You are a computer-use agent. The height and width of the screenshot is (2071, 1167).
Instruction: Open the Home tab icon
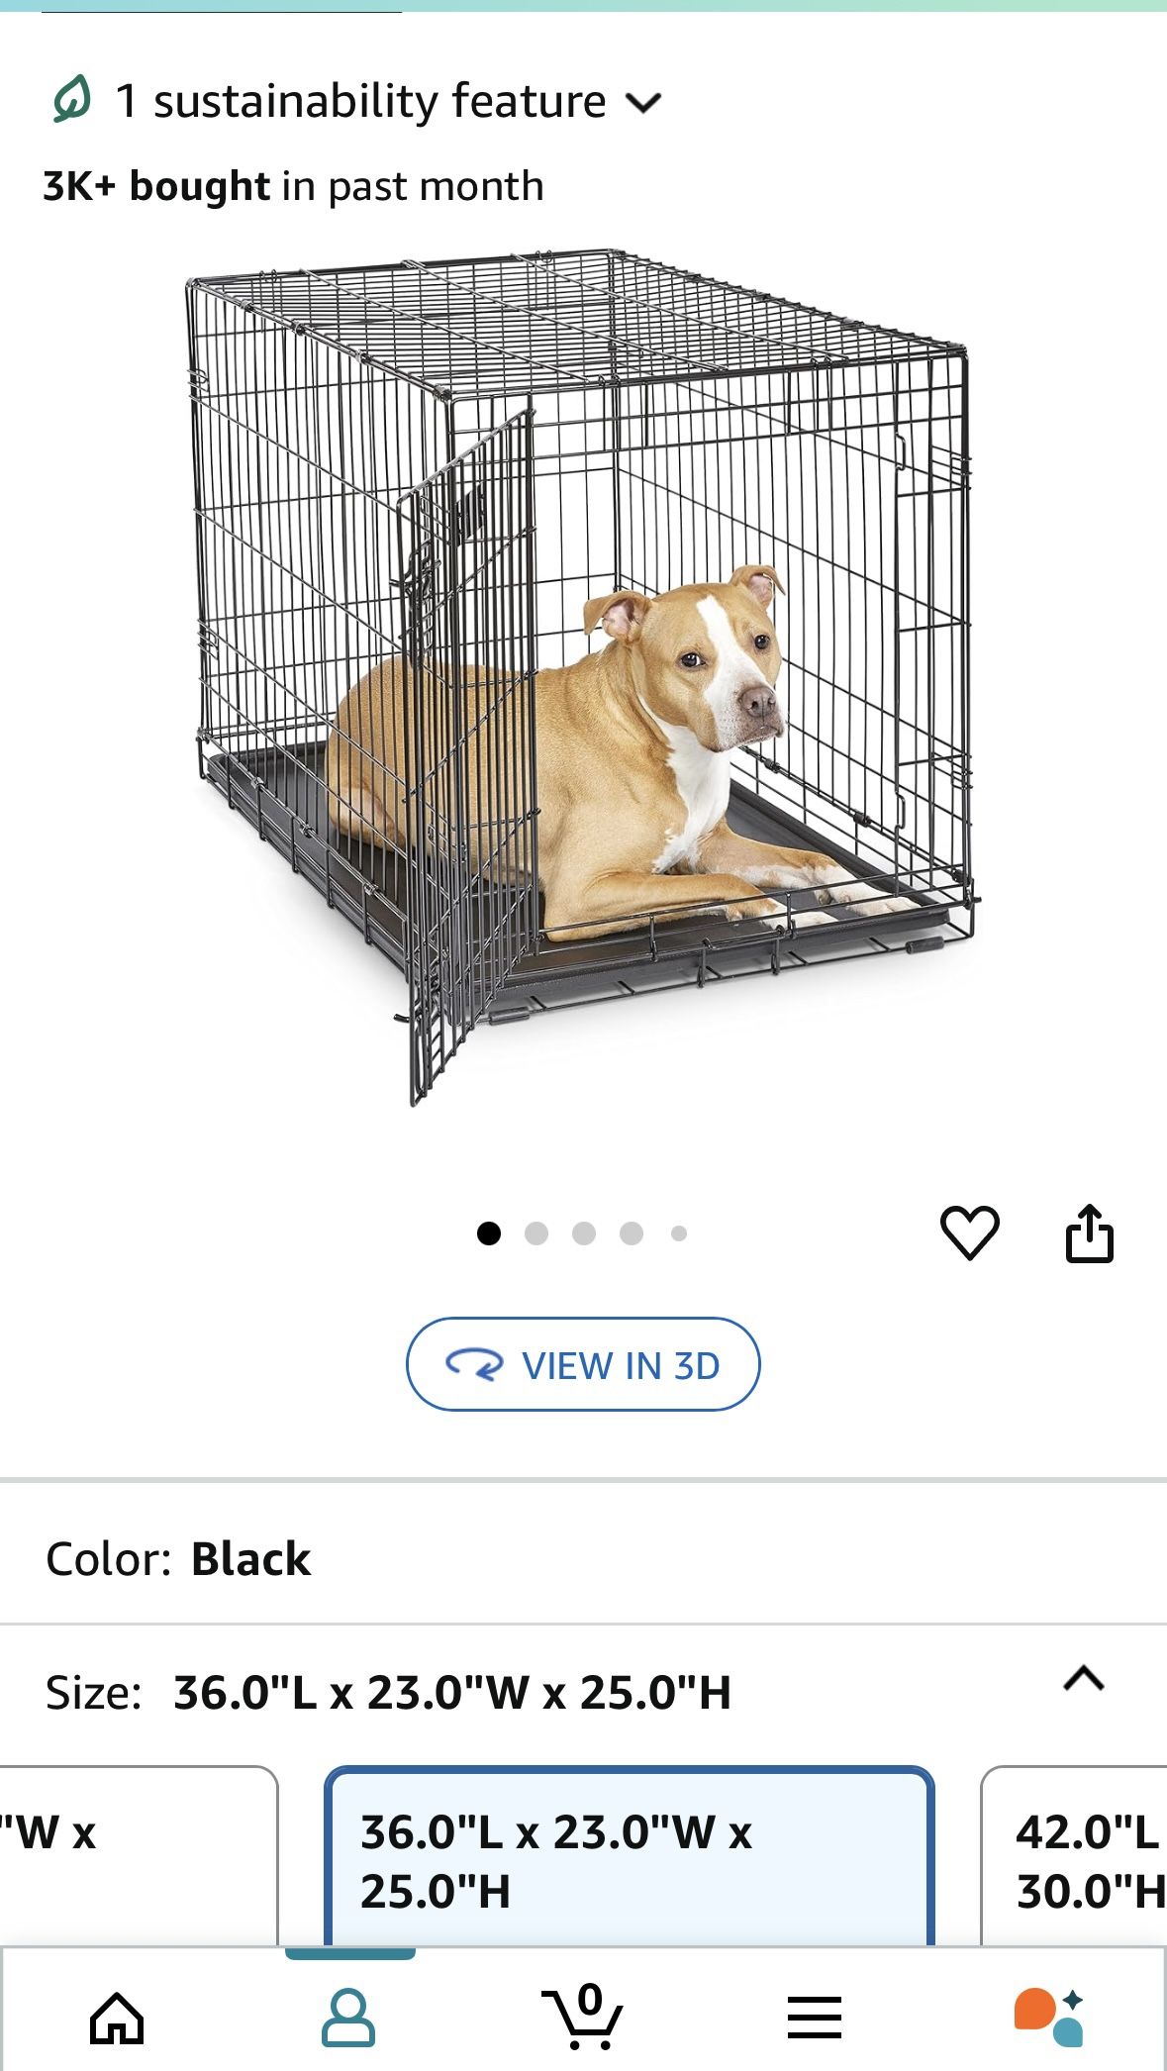click(x=117, y=2018)
